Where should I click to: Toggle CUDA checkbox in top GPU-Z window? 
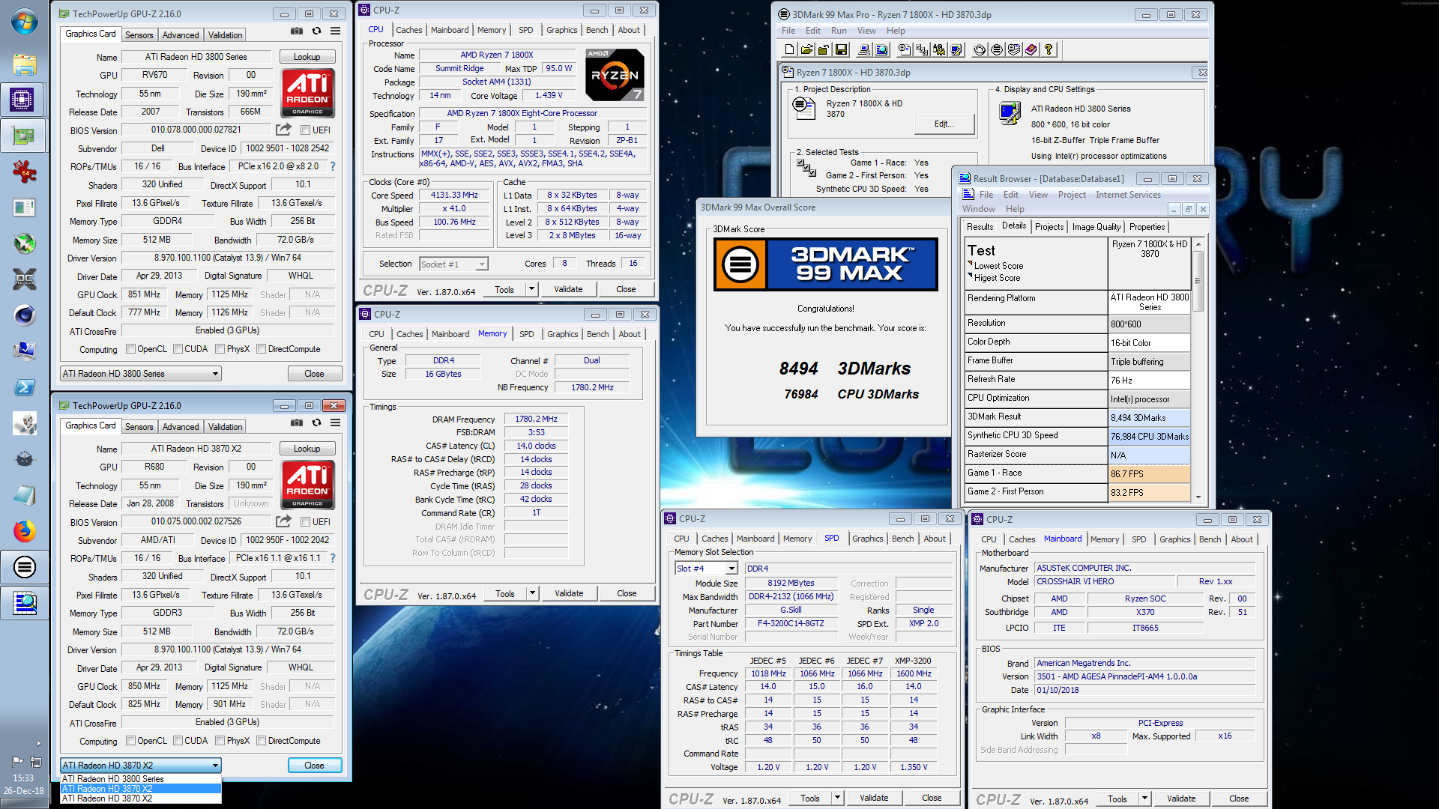pos(178,349)
